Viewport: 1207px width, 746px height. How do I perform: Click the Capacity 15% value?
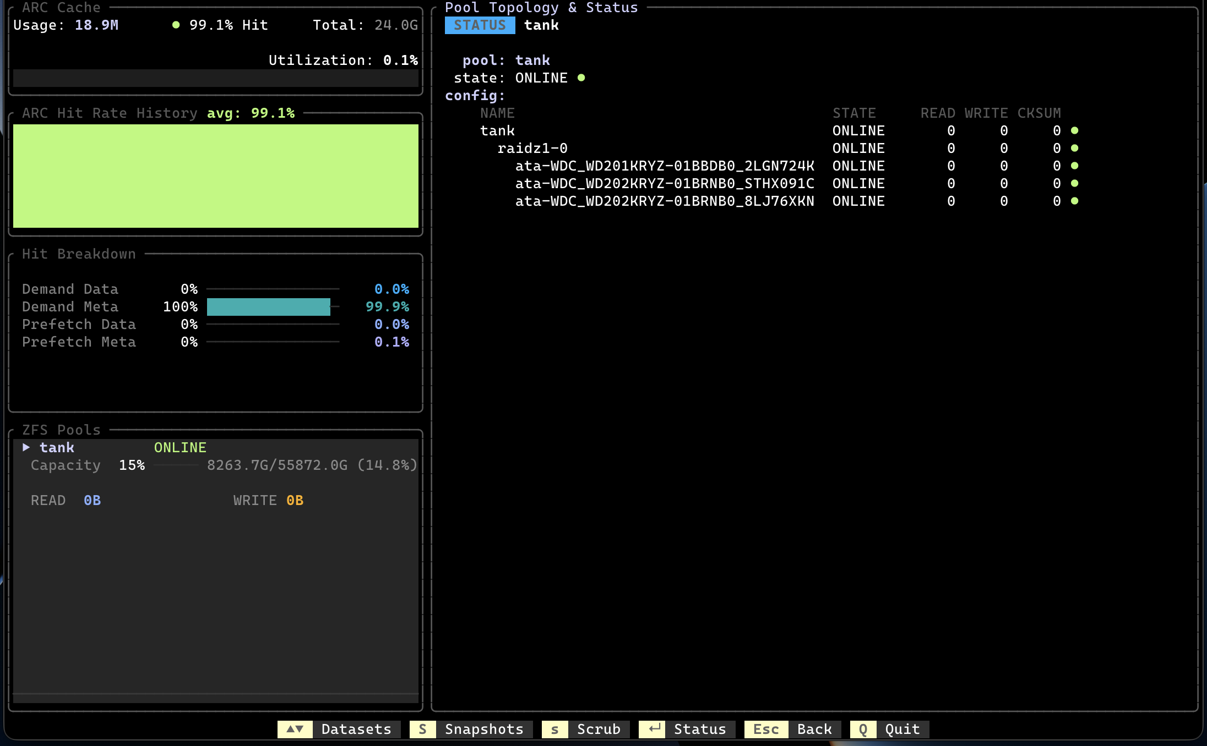tap(132, 465)
